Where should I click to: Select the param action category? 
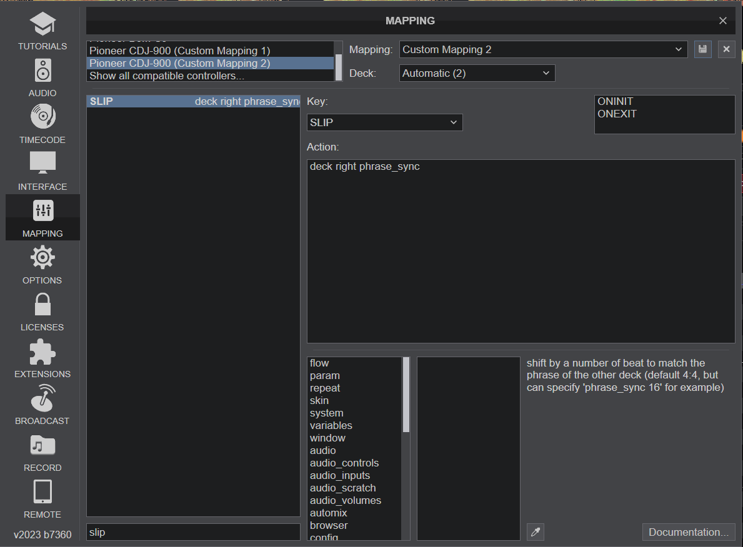[x=354, y=375]
